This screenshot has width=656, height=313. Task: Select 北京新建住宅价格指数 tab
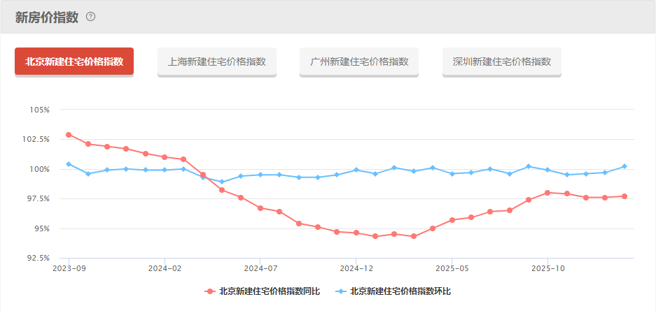pyautogui.click(x=74, y=61)
